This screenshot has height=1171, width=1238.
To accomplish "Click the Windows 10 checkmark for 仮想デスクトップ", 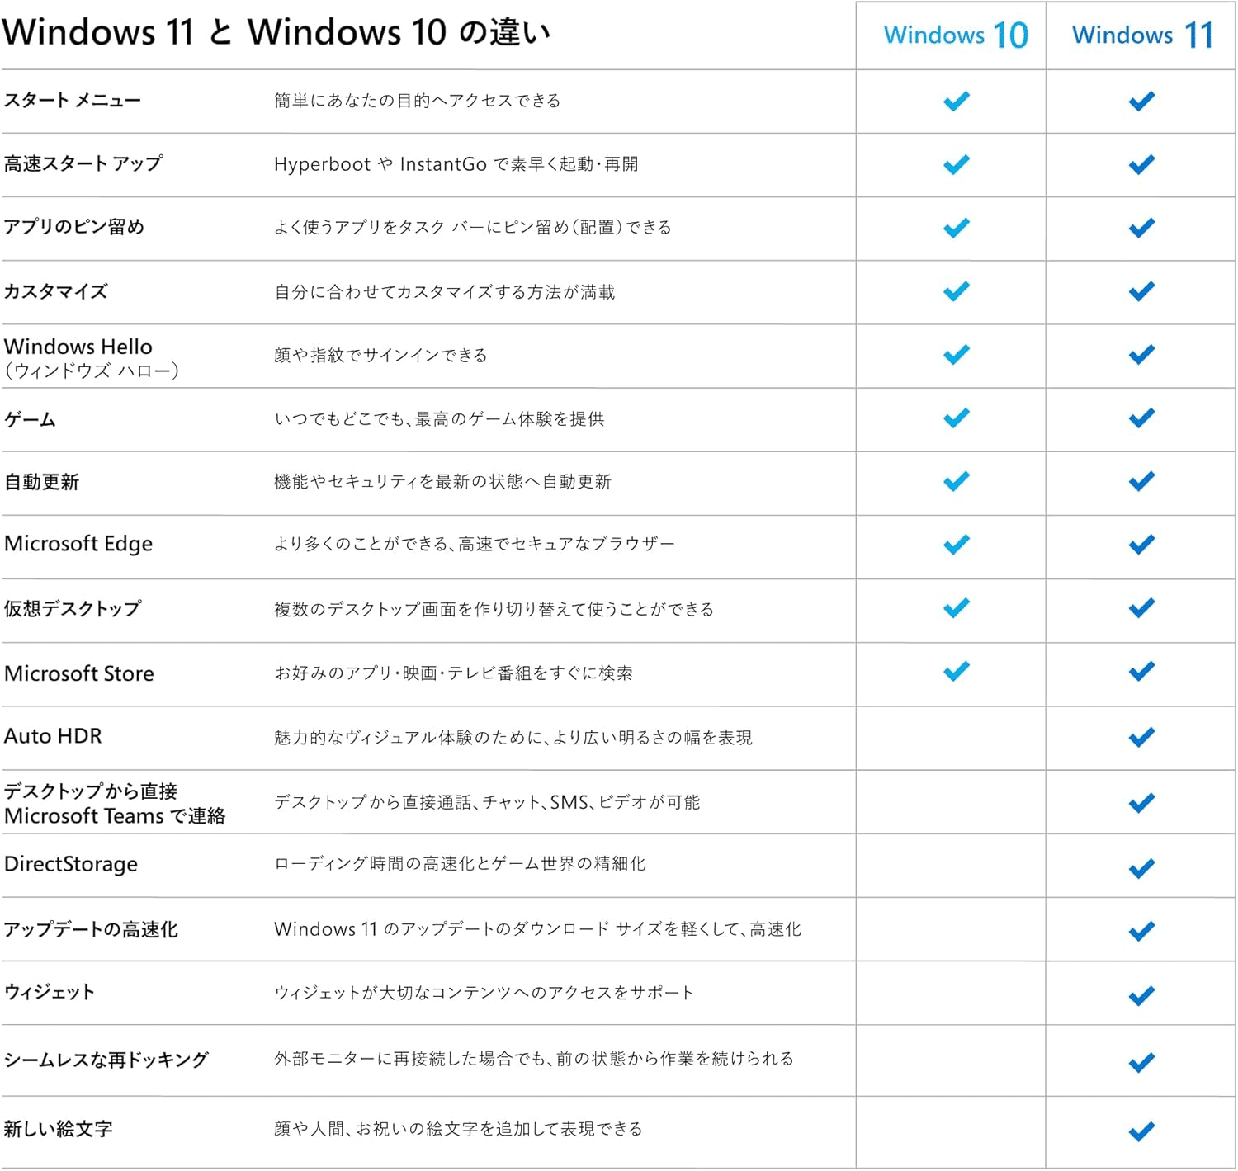I will (956, 608).
